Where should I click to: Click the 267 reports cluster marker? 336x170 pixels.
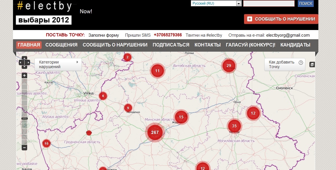click(155, 132)
